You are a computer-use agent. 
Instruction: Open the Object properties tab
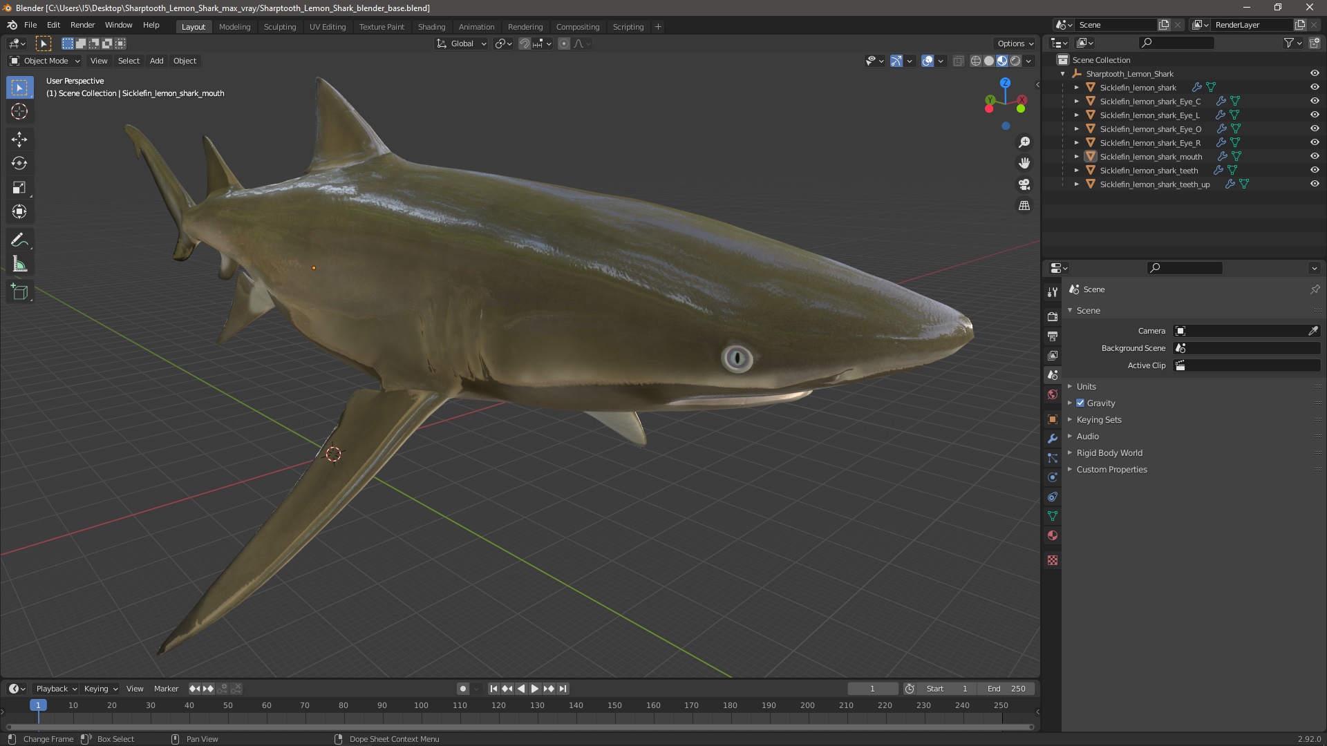click(1053, 419)
